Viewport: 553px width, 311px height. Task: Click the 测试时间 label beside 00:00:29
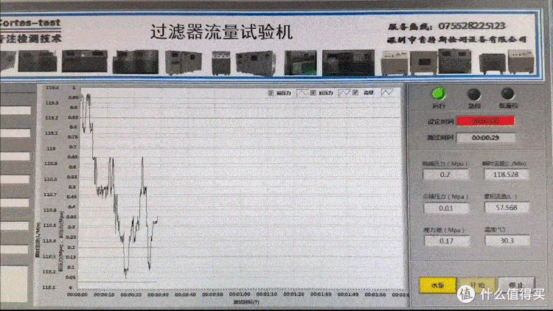[x=439, y=138]
